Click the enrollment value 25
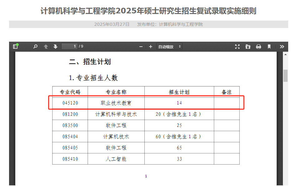Screen dimensions: 291x186 pyautogui.click(x=179, y=125)
